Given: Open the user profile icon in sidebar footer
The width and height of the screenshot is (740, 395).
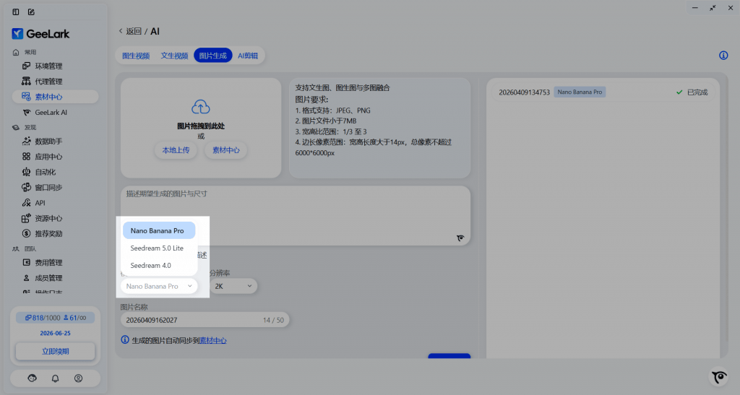Looking at the screenshot, I should [79, 378].
